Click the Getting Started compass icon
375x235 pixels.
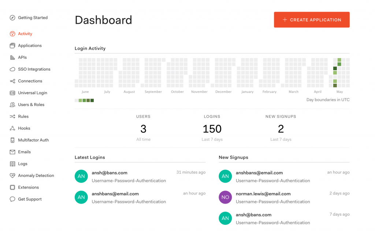12,18
